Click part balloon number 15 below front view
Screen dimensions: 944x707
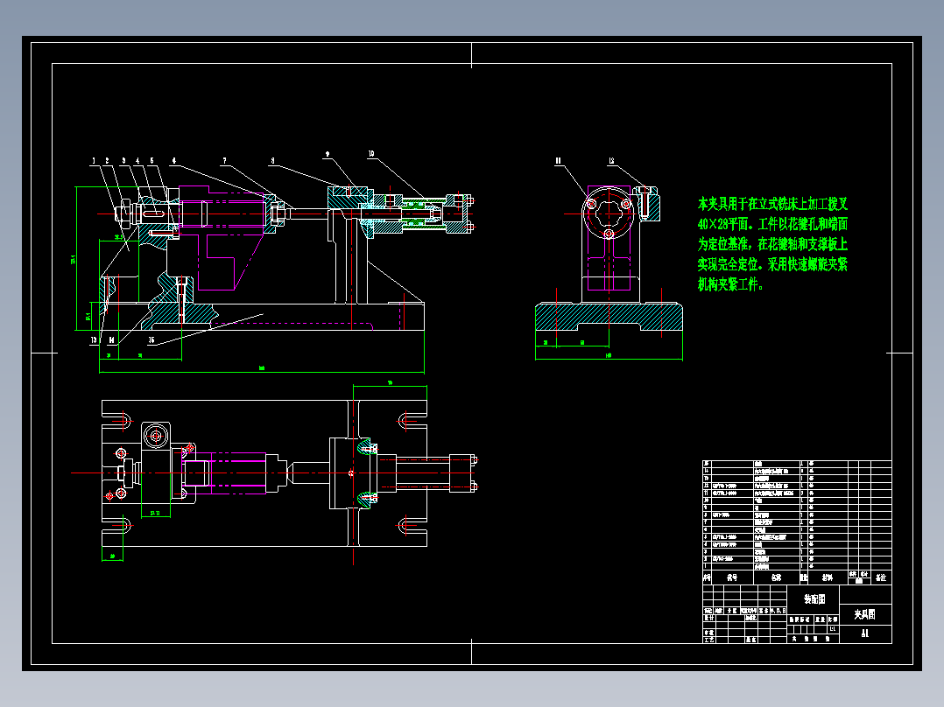(x=151, y=340)
